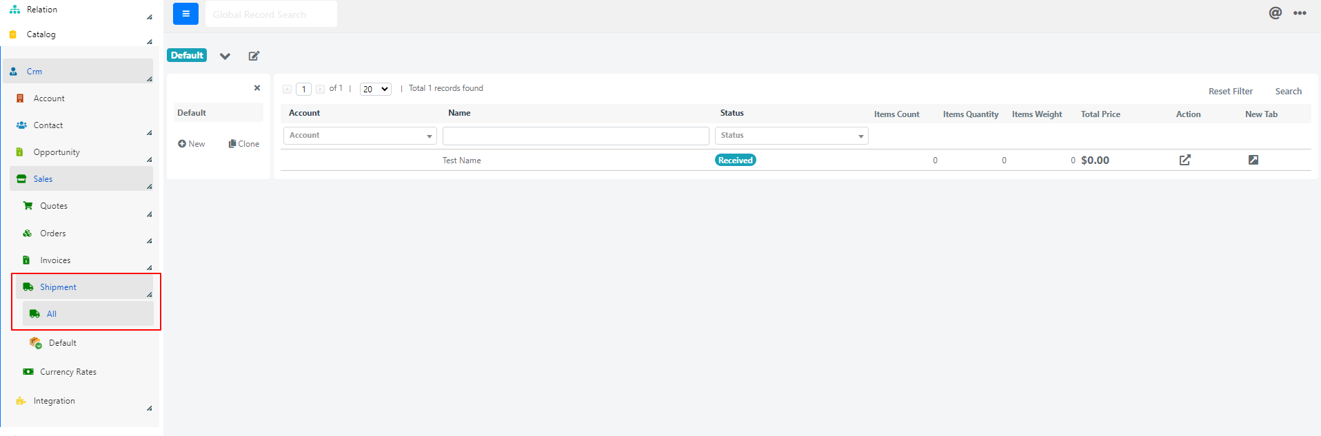Sort by Total Price column header
The height and width of the screenshot is (436, 1321).
pyautogui.click(x=1100, y=114)
